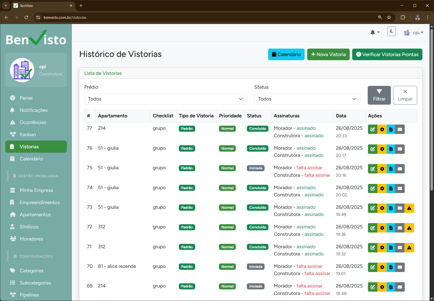Bookmark this page with star icon
Image resolution: width=434 pixels, height=301 pixels.
pyautogui.click(x=389, y=17)
